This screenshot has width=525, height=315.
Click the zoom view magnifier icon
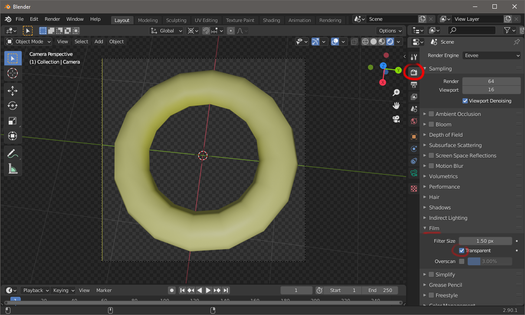[396, 92]
